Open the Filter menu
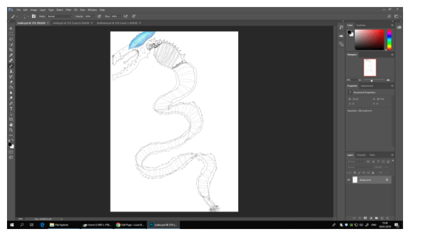 tap(69, 10)
